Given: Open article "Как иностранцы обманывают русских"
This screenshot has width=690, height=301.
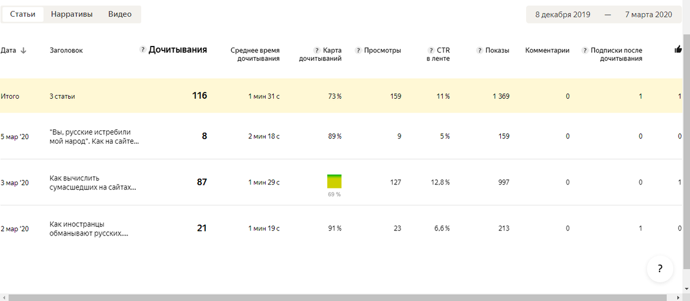Looking at the screenshot, I should point(89,229).
